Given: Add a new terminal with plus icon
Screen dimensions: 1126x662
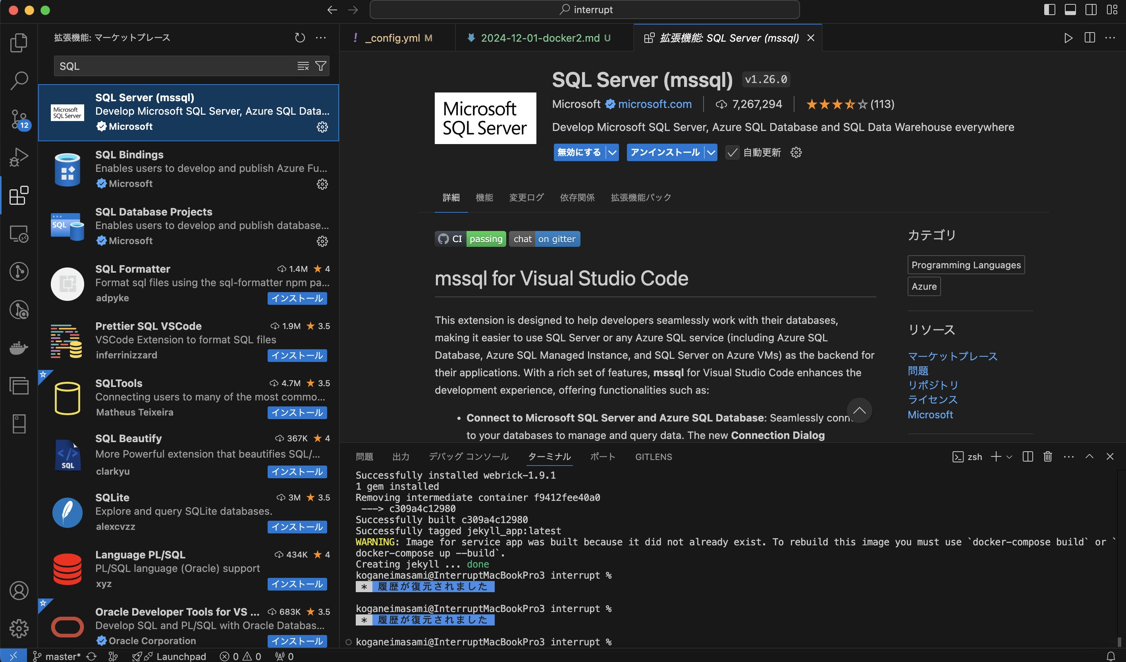Looking at the screenshot, I should pos(995,456).
